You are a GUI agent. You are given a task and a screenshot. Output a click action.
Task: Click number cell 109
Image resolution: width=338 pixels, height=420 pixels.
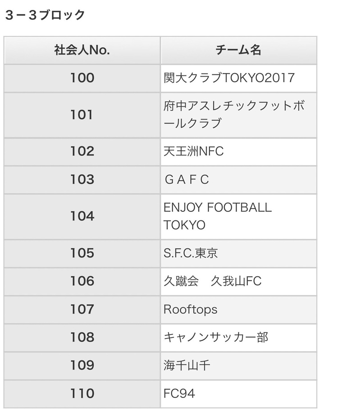coord(82,365)
